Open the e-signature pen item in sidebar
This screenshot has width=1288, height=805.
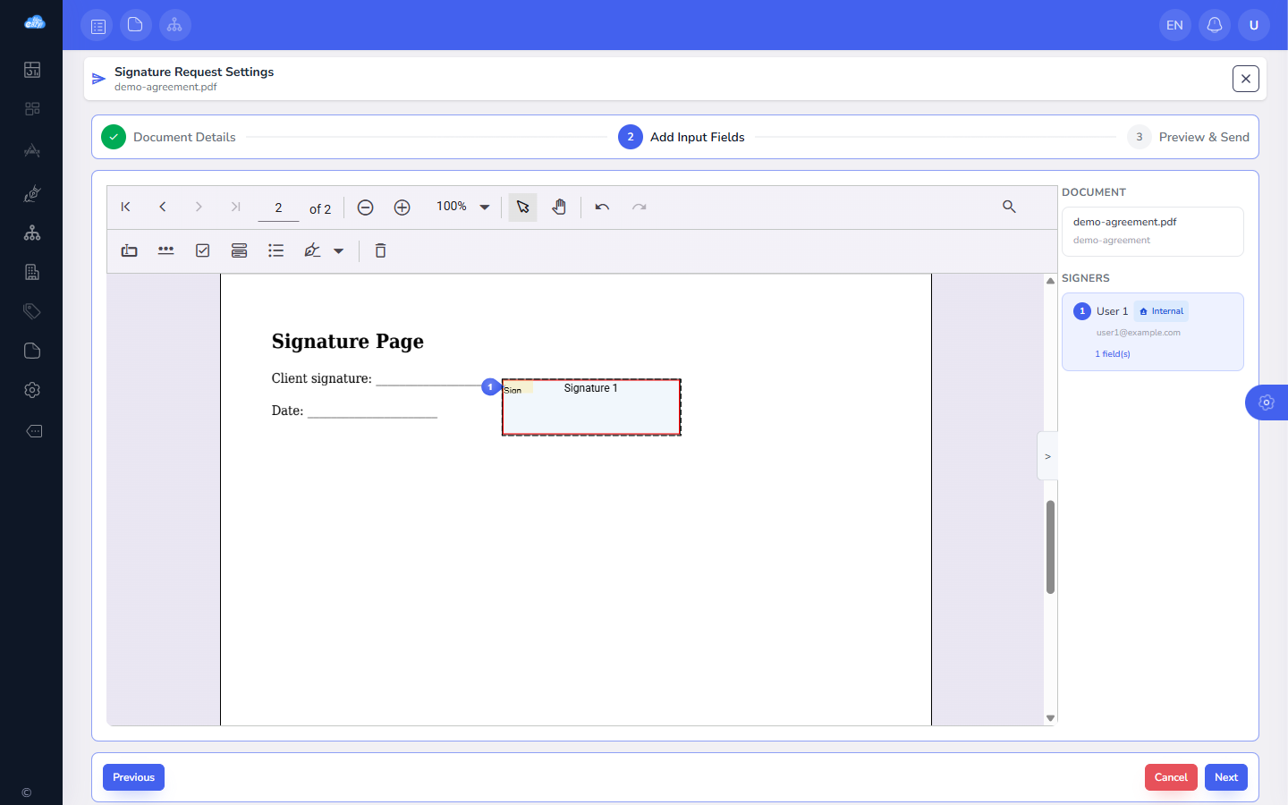[x=32, y=193]
